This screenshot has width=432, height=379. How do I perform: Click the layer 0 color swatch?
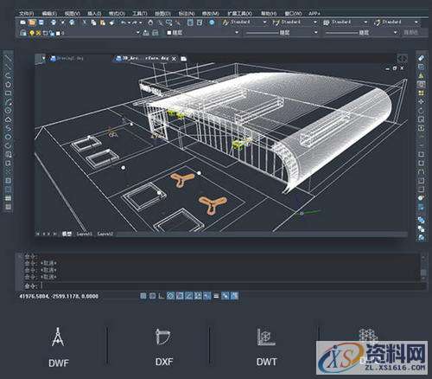(58, 33)
